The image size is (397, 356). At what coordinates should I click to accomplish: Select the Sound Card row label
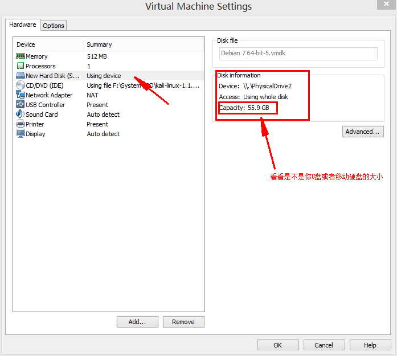tap(42, 114)
